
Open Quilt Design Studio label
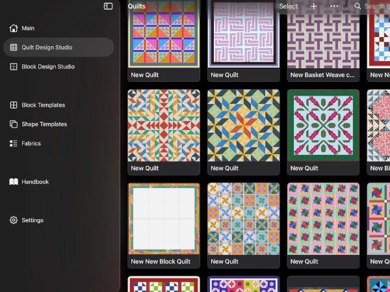pos(47,47)
